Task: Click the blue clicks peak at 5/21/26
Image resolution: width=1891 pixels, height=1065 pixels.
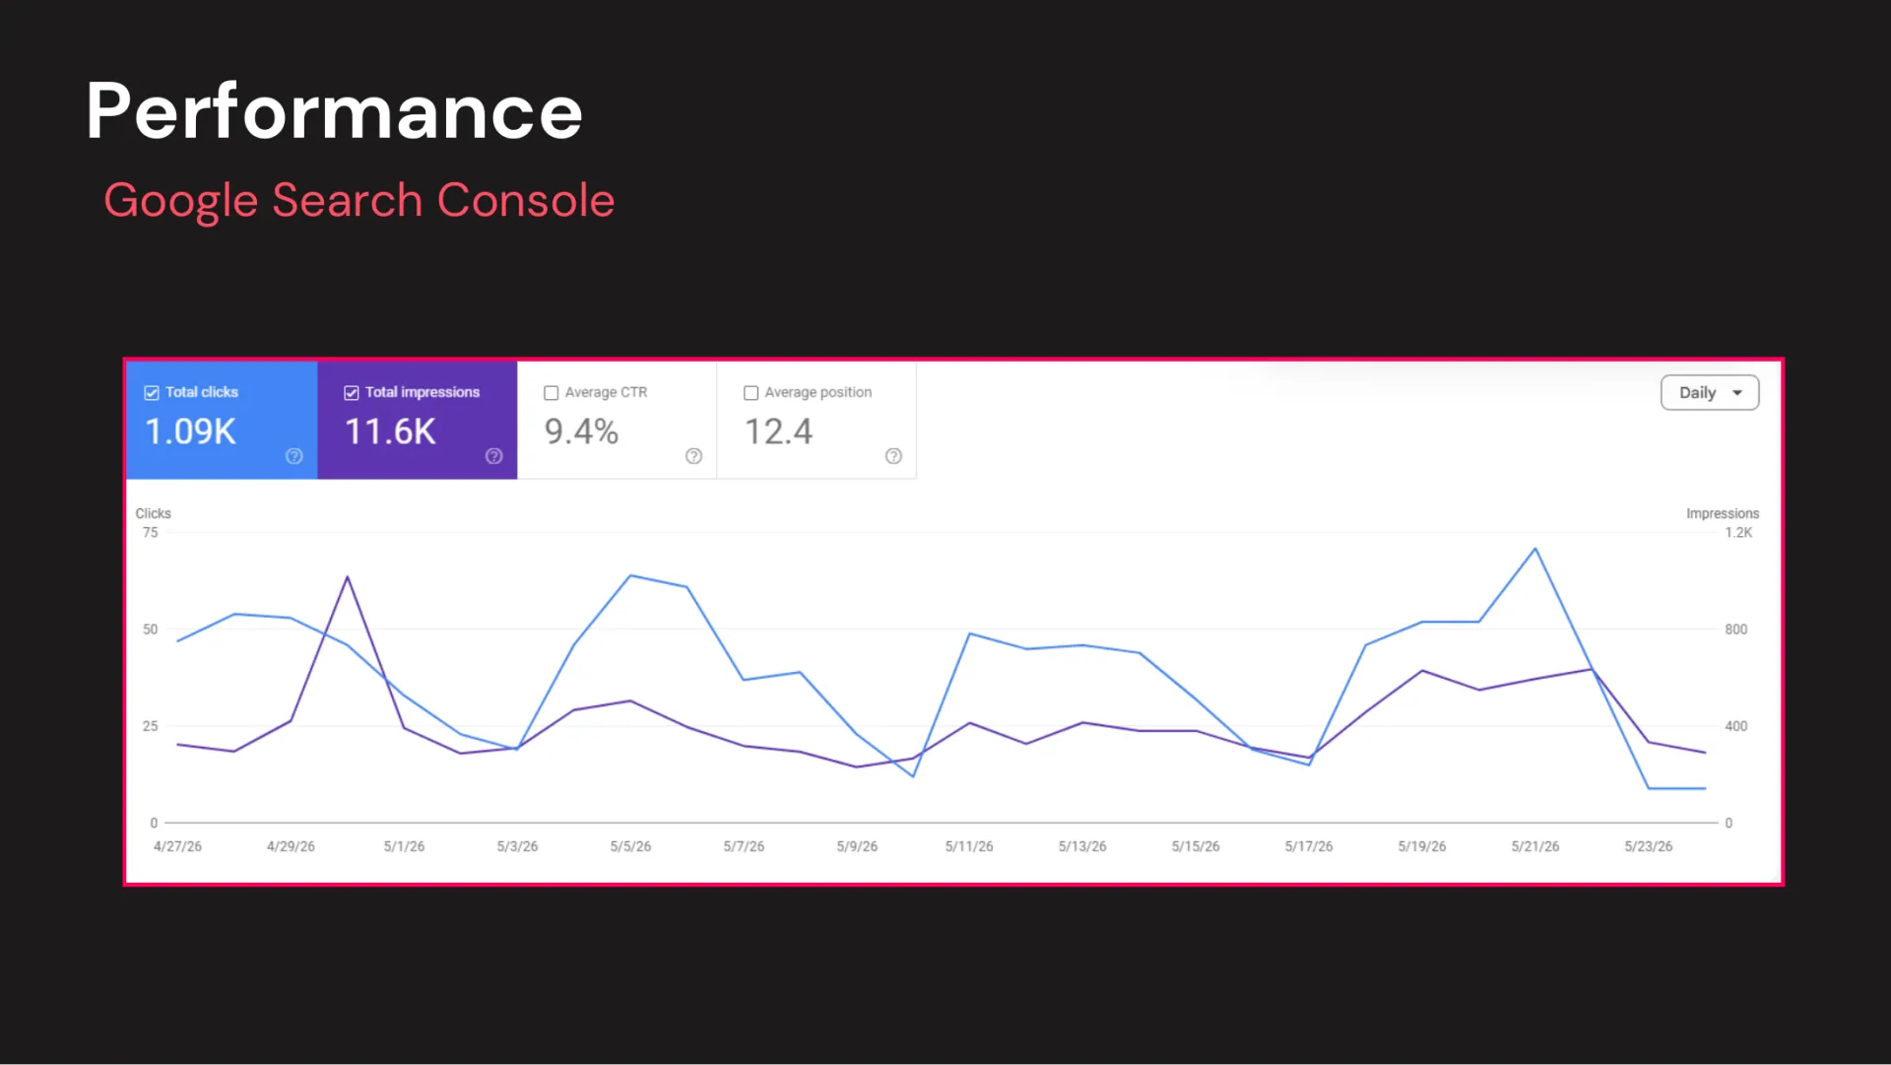Action: (1535, 549)
